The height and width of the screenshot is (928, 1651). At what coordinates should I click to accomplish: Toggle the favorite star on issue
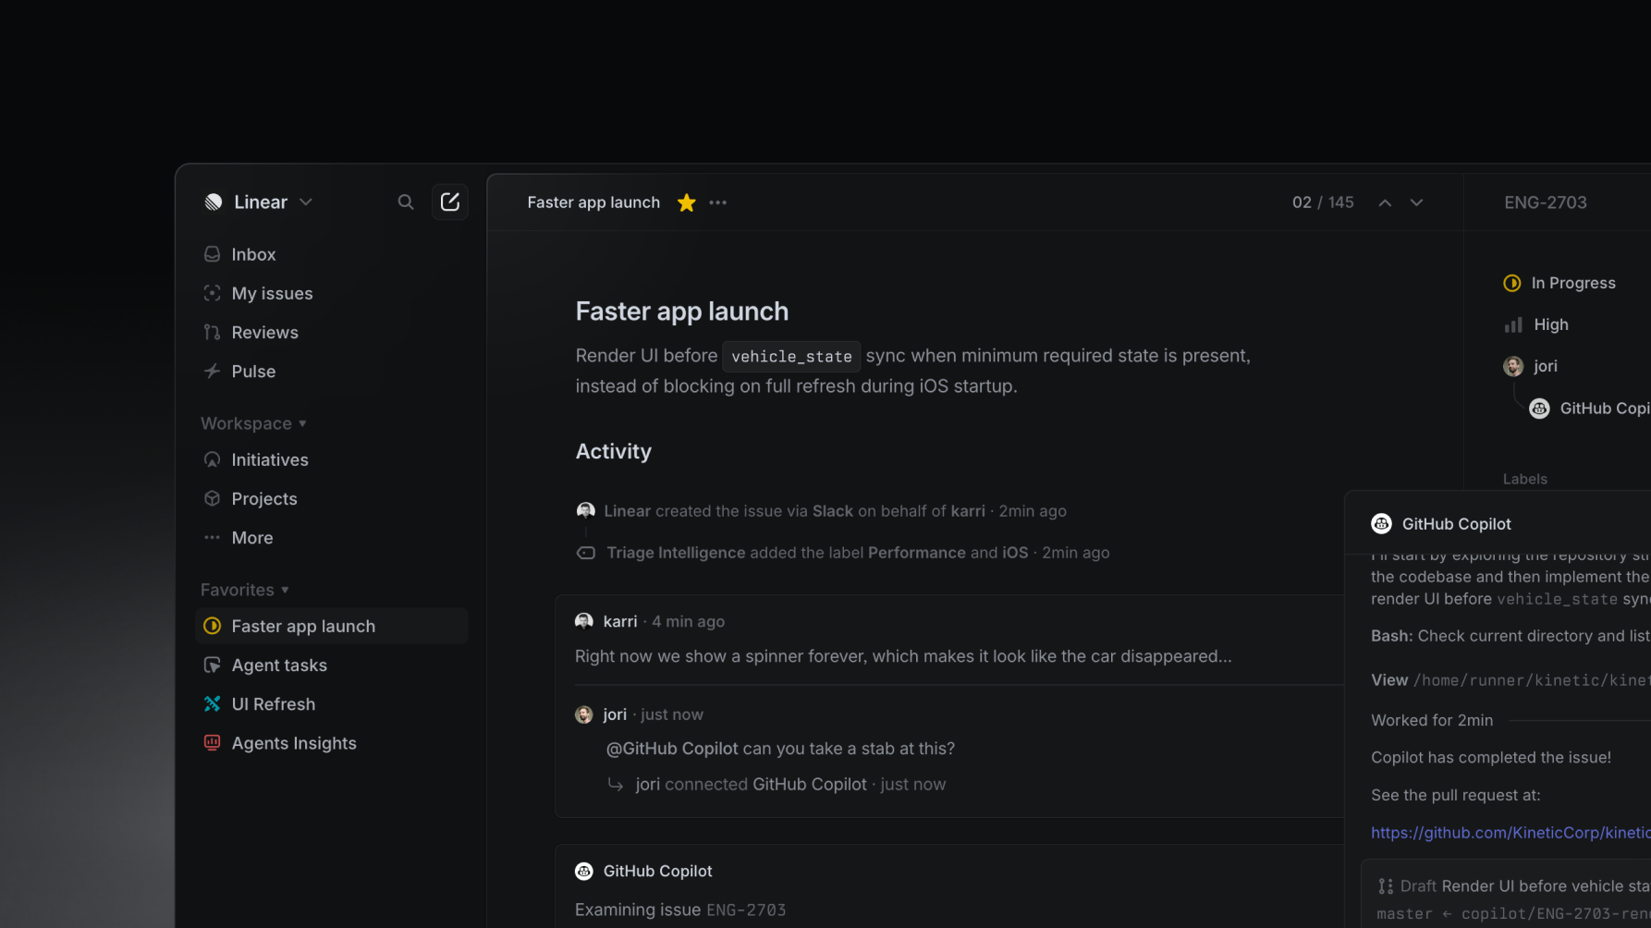(x=686, y=202)
